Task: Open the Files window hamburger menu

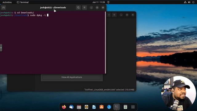Action: [x=114, y=15]
